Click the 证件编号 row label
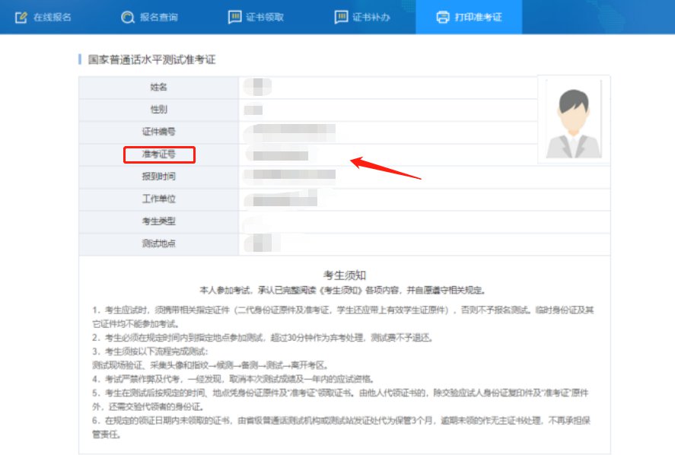Screen dimensions: 675x455 coord(159,132)
